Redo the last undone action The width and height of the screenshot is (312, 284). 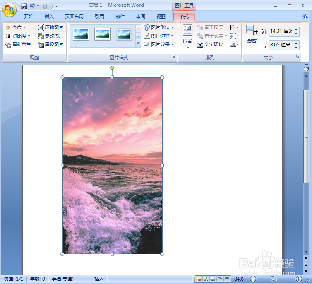coord(45,6)
